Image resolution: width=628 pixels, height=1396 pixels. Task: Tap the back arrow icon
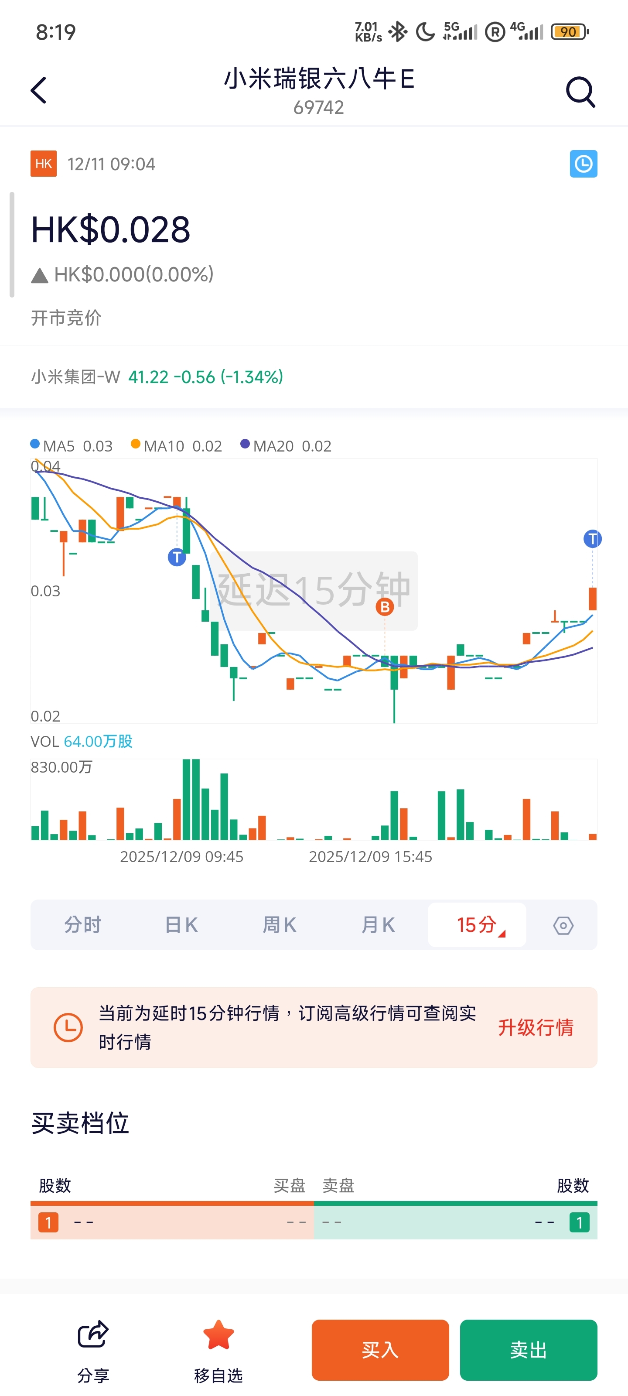pos(38,90)
